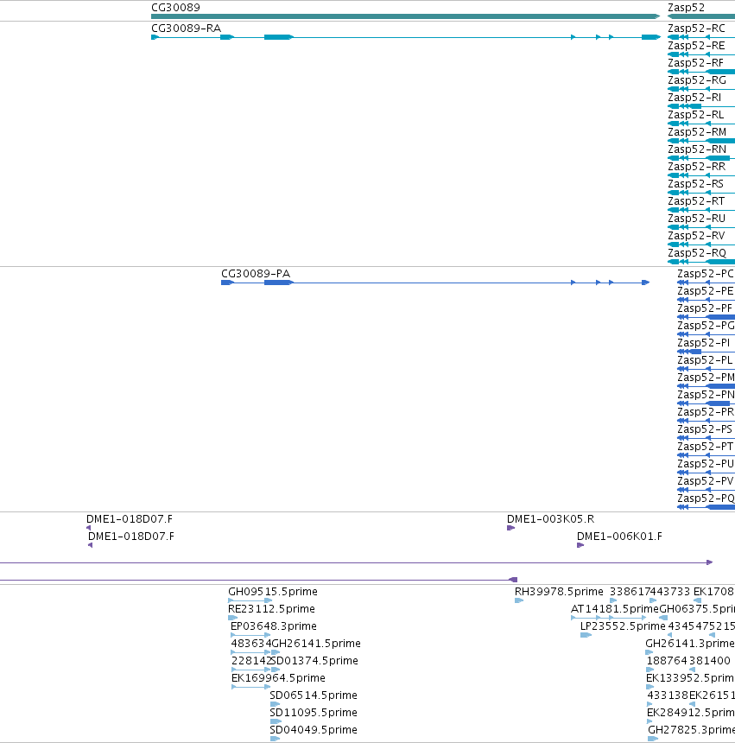The width and height of the screenshot is (735, 743).
Task: Select the RH39978.5prime EST
Action: [559, 592]
